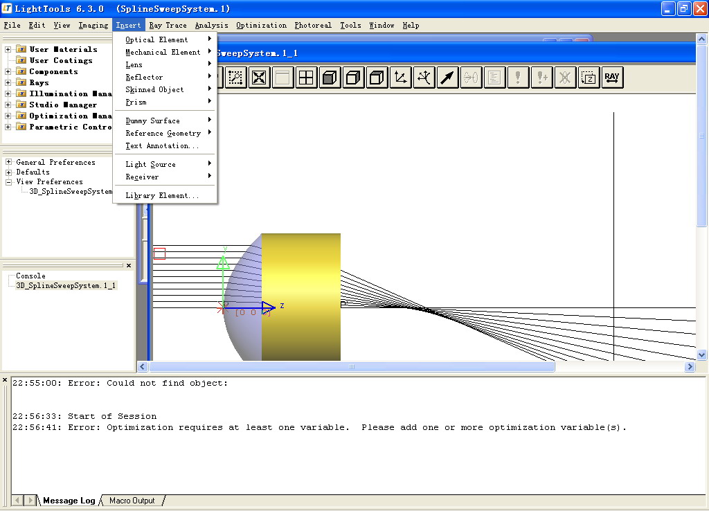Open the Mechanical Element submenu
Viewport: 709px width, 511px height.
[165, 53]
